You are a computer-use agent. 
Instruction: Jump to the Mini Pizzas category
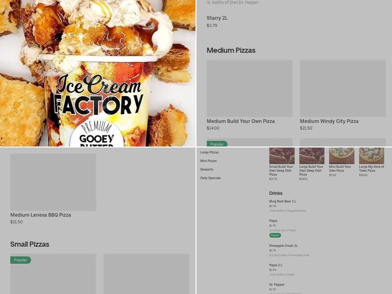coord(208,161)
